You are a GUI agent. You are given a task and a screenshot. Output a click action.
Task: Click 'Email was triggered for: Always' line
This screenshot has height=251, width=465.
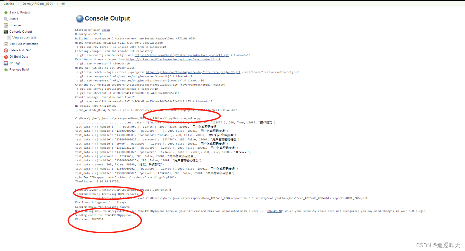coord(101,203)
